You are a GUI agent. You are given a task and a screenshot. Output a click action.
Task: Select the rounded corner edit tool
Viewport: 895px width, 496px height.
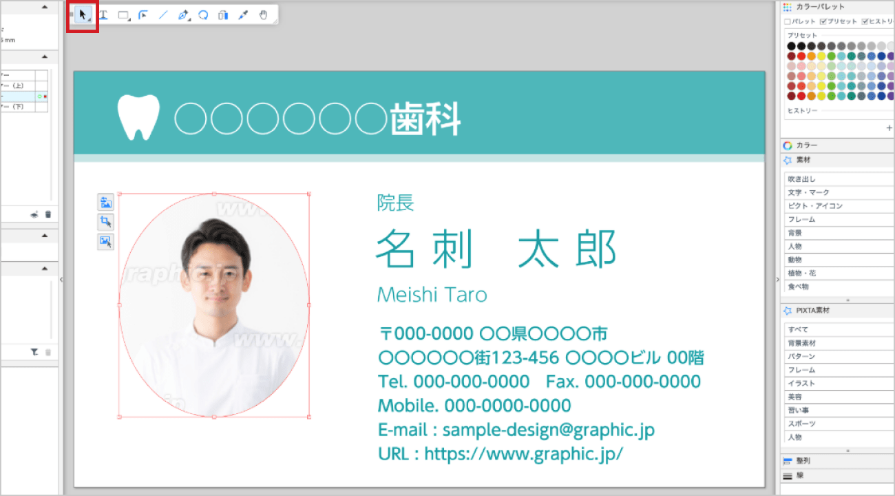tap(143, 14)
